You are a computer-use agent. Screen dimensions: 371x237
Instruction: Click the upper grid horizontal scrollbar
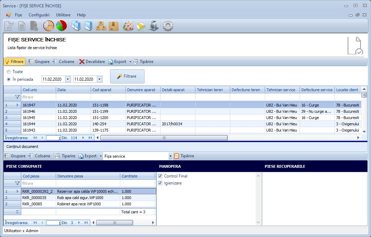click(x=164, y=138)
